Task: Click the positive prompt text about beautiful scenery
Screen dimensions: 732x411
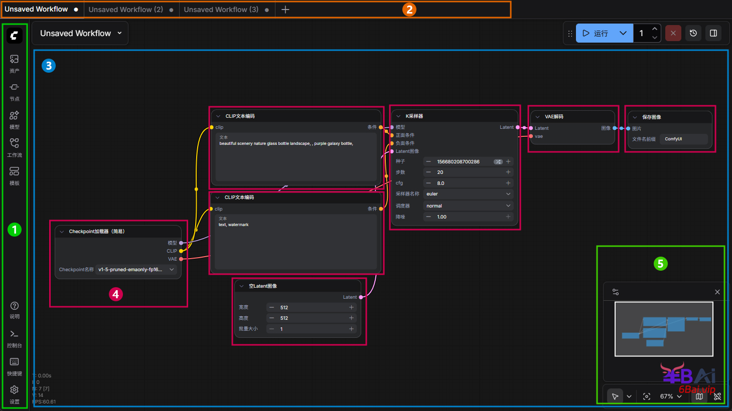Action: point(286,144)
